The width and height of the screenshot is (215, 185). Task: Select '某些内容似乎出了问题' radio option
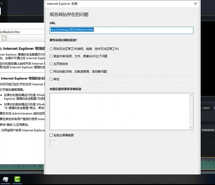coord(51,56)
